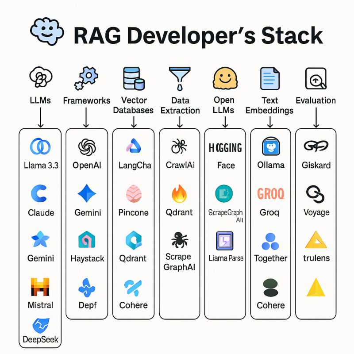This screenshot has height=354, width=354.
Task: Click the "DeepSeek" label
Action: 41,339
